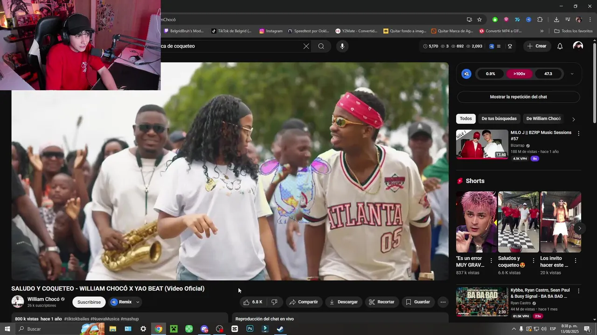Clear the YouTube search box with the X
Image resolution: width=597 pixels, height=335 pixels.
tap(306, 46)
